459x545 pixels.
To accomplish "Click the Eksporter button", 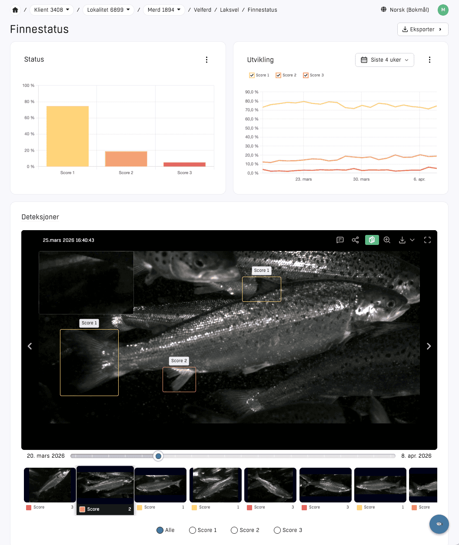I will coord(422,30).
